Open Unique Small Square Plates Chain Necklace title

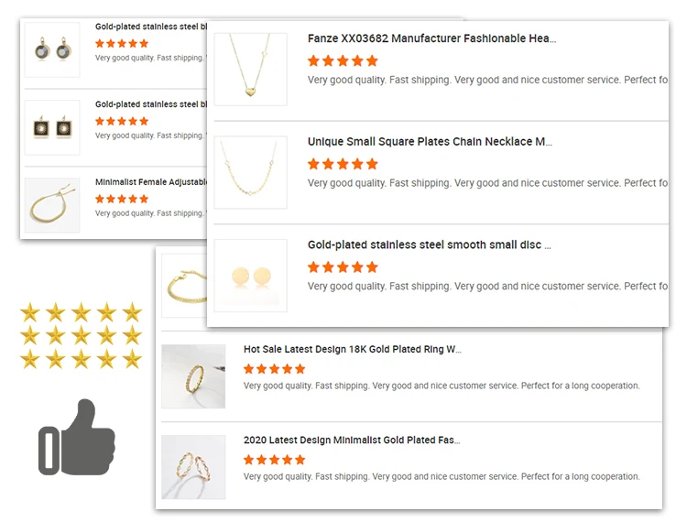click(x=430, y=141)
